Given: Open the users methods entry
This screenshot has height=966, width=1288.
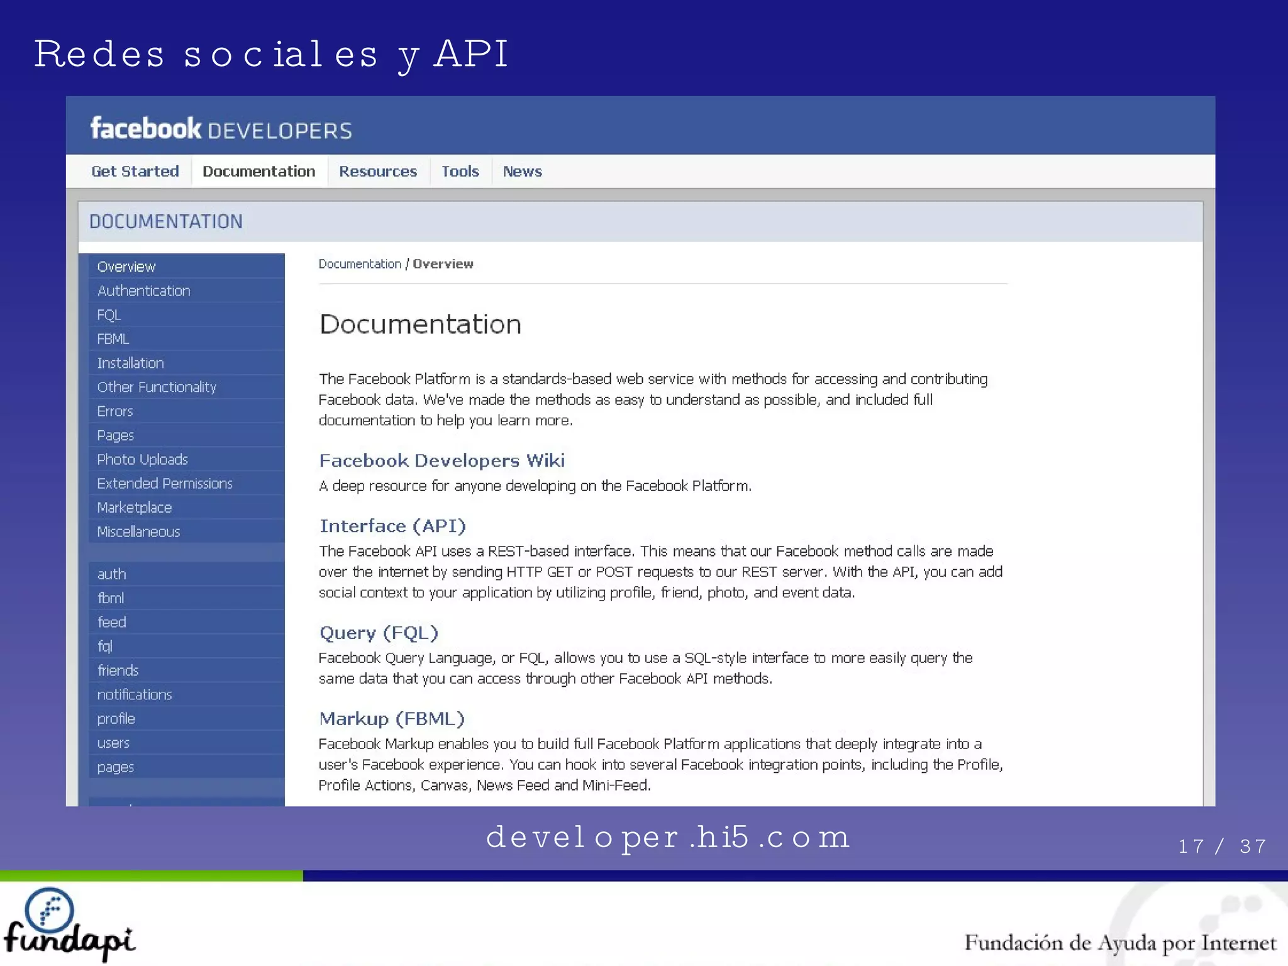Looking at the screenshot, I should point(187,743).
